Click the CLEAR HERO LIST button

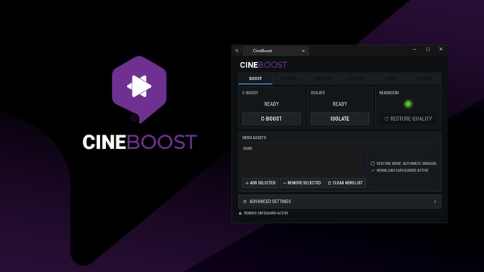point(345,183)
